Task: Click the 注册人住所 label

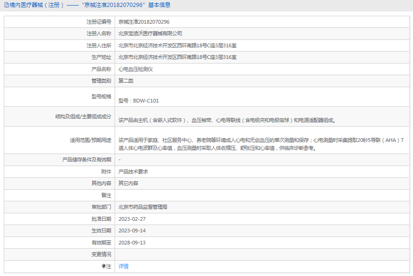Action: 99,45
